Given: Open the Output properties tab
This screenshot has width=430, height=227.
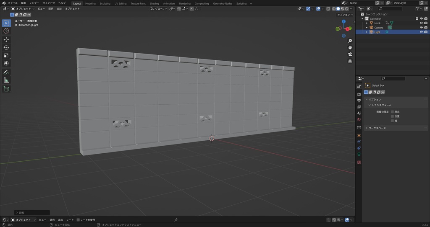Looking at the screenshot, I should tap(359, 101).
